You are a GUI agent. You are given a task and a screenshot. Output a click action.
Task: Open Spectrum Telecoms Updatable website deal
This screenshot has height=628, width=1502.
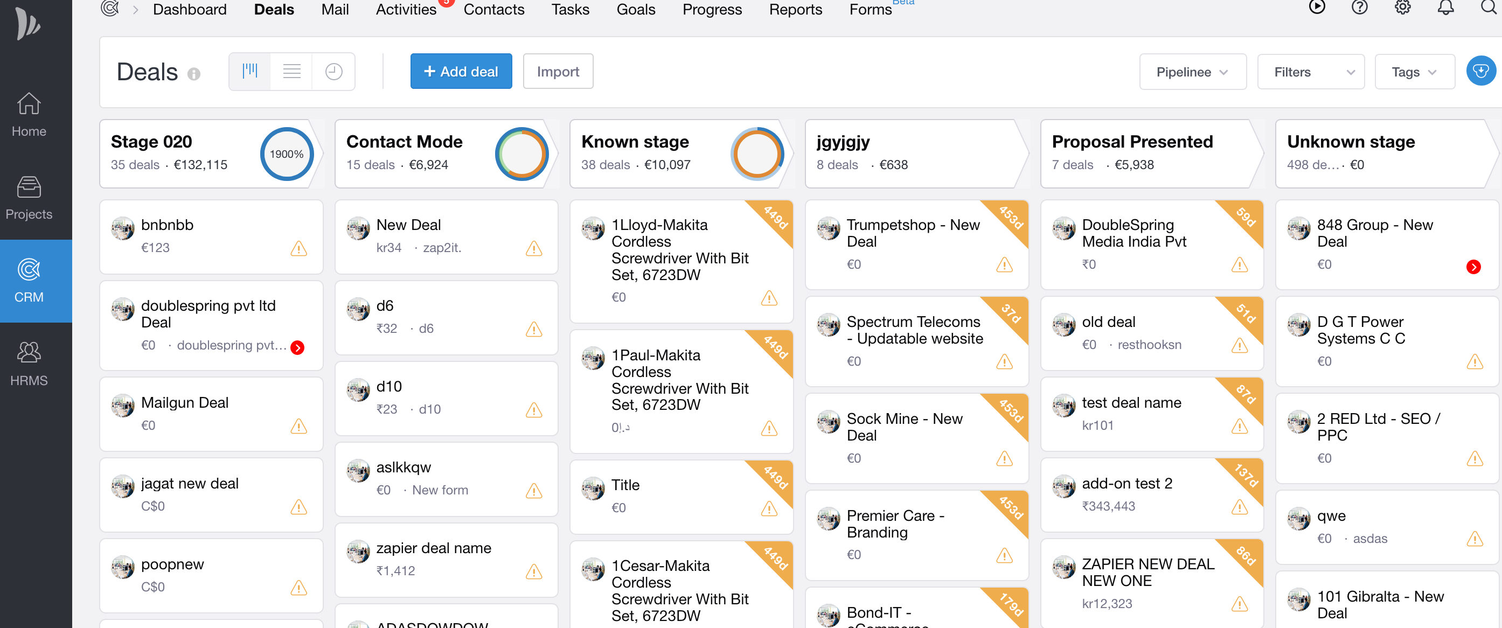(916, 341)
